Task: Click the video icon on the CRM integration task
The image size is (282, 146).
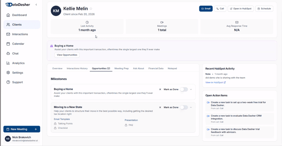Action: (x=208, y=116)
